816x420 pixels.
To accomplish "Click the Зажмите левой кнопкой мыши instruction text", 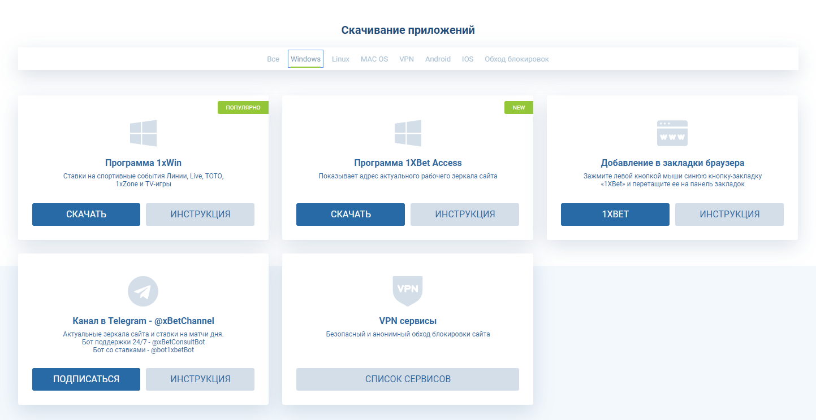I will 672,180.
